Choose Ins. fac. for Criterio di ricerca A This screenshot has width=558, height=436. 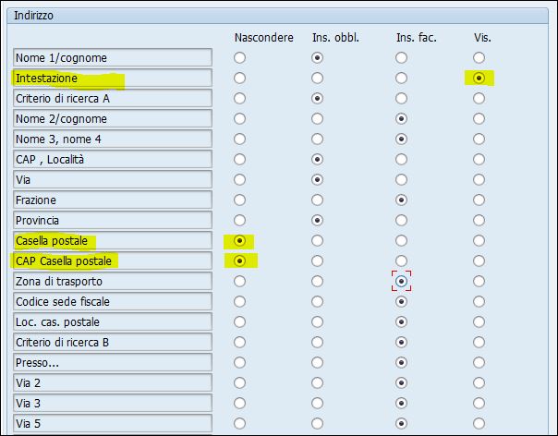click(x=402, y=98)
